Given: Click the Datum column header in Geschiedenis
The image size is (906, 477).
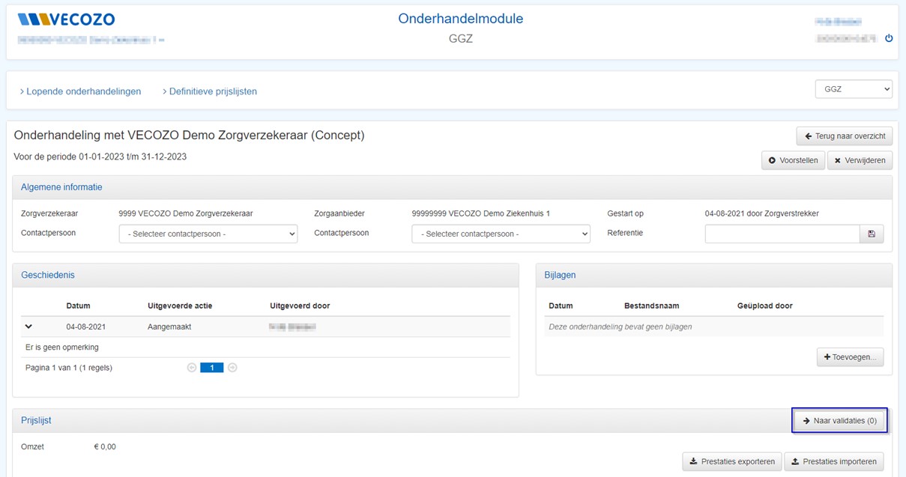Looking at the screenshot, I should click(78, 306).
